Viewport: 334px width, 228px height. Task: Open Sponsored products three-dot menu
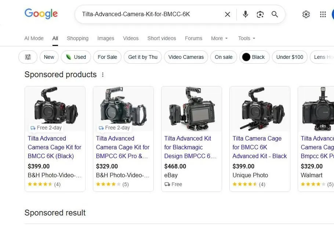point(103,75)
